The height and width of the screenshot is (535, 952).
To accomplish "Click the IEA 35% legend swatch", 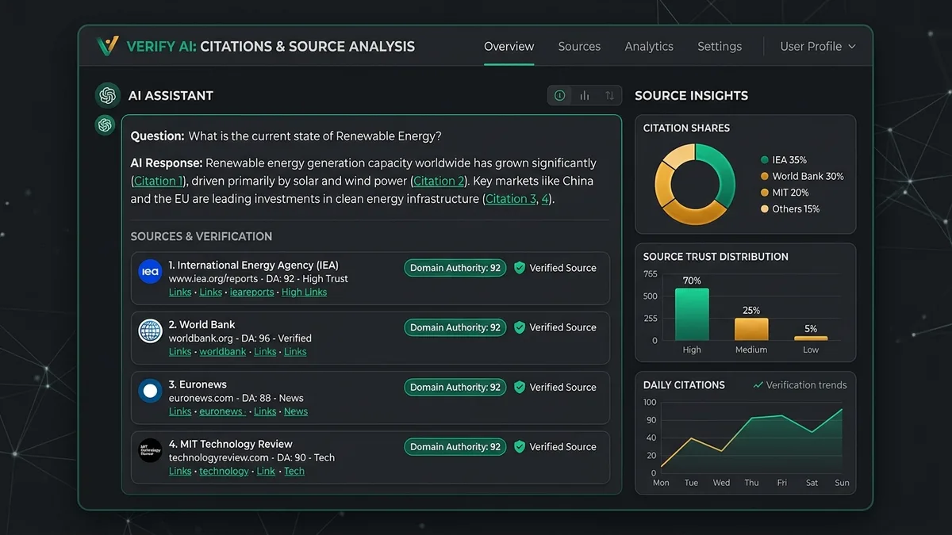I will pos(765,160).
